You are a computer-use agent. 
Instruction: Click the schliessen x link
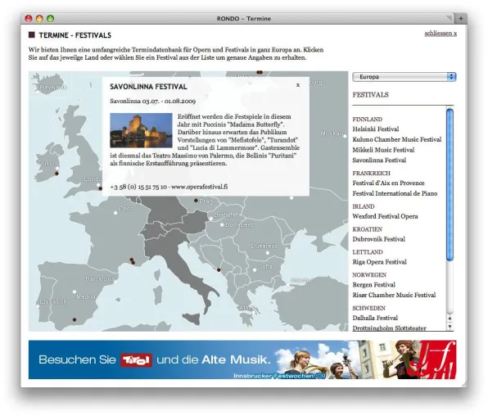click(441, 34)
